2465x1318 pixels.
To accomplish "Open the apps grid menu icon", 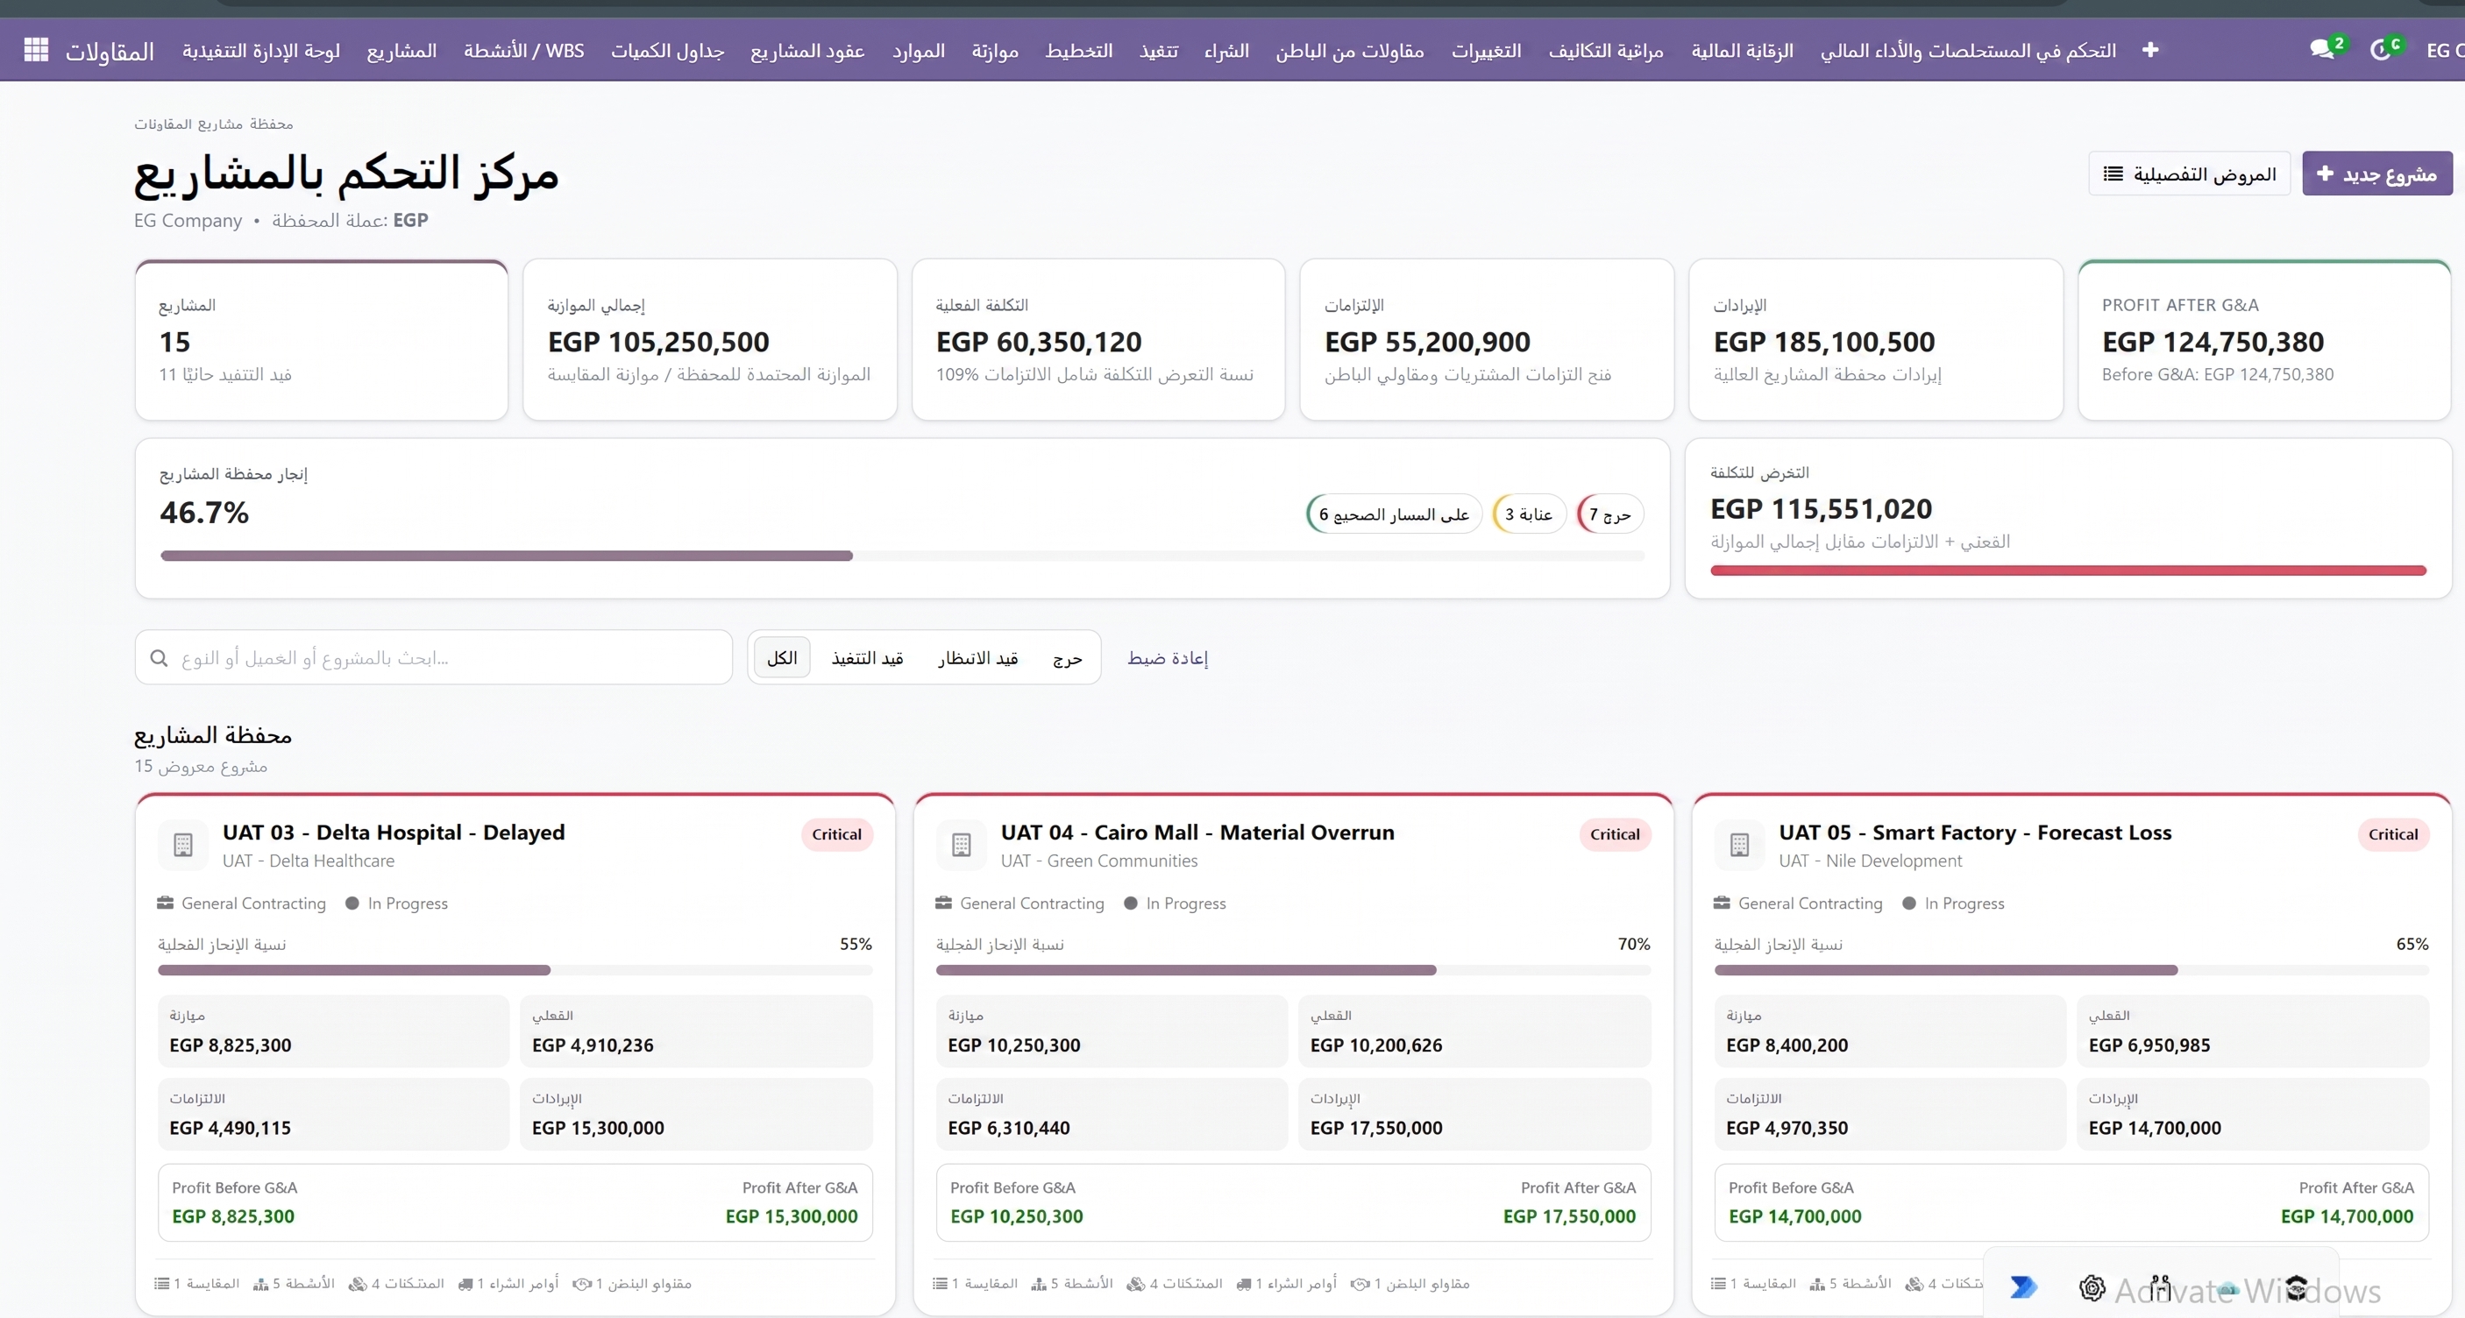I will 36,49.
